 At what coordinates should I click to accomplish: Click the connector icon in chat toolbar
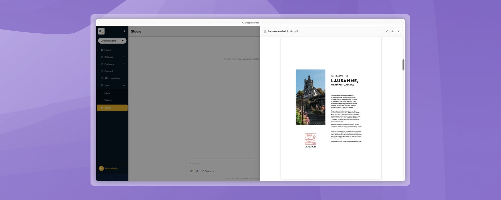click(x=192, y=171)
